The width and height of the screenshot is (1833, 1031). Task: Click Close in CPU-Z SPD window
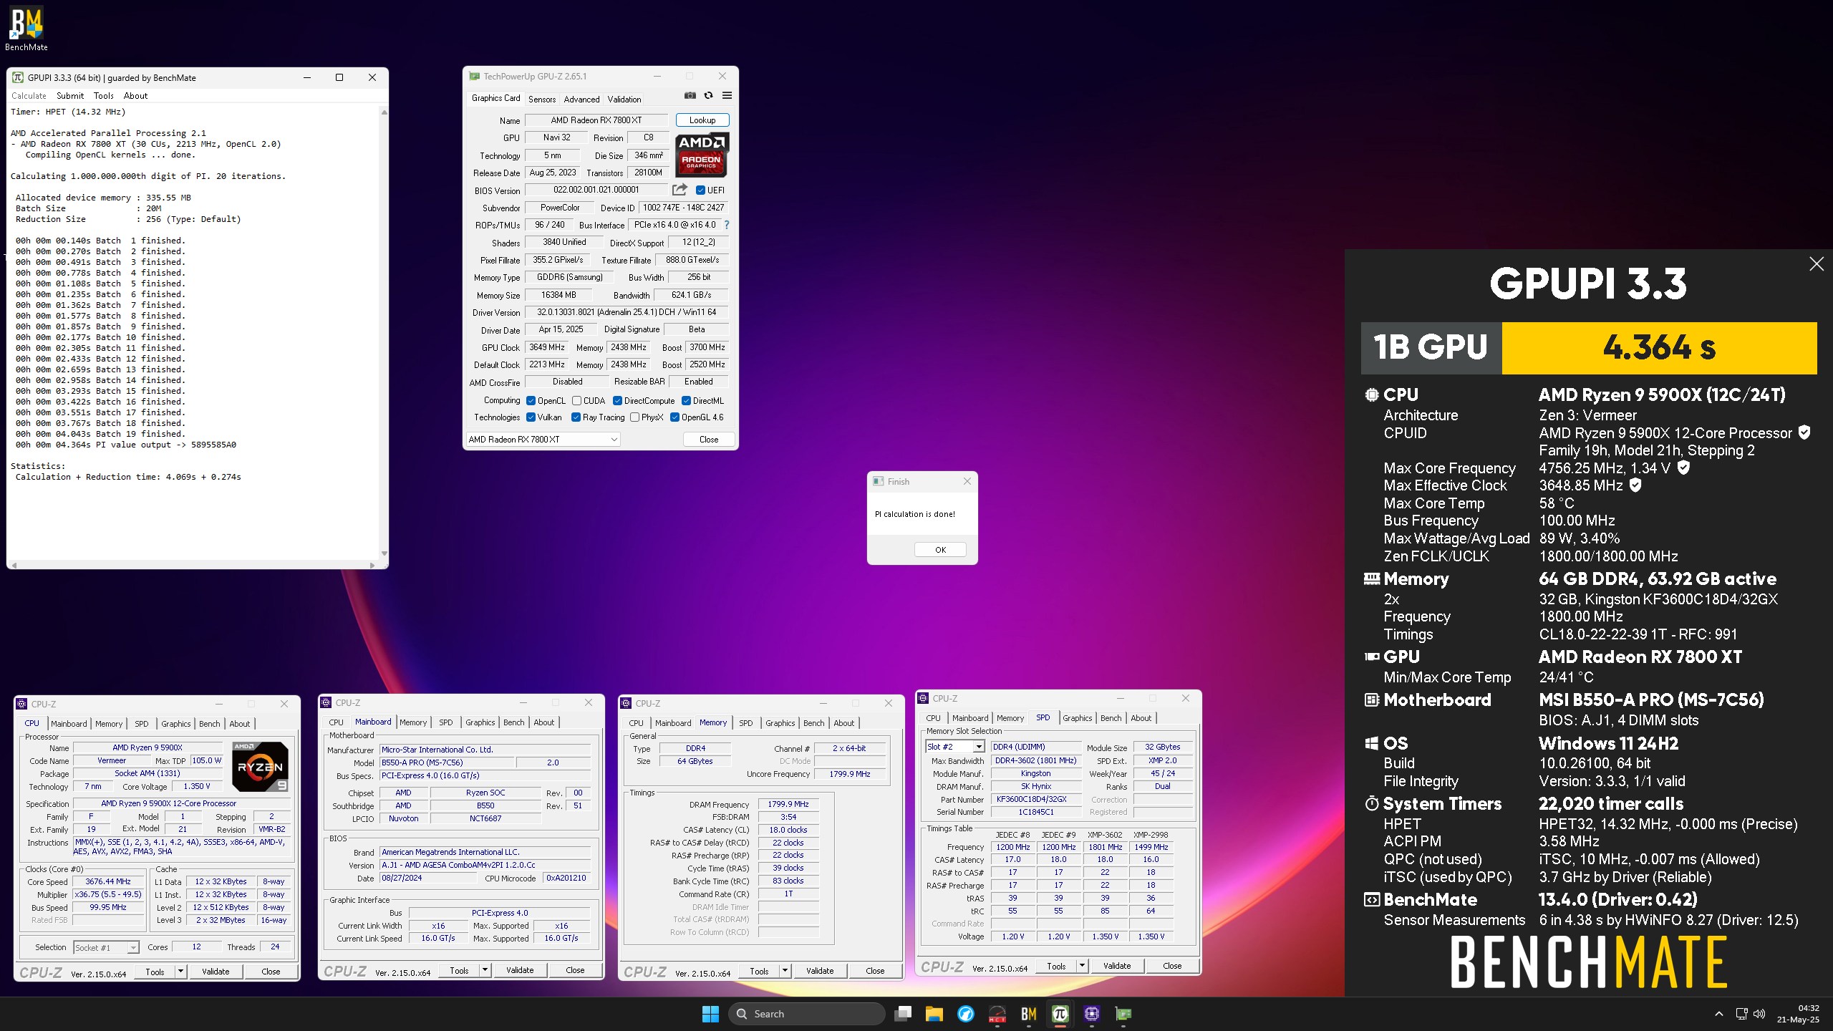(x=1172, y=966)
